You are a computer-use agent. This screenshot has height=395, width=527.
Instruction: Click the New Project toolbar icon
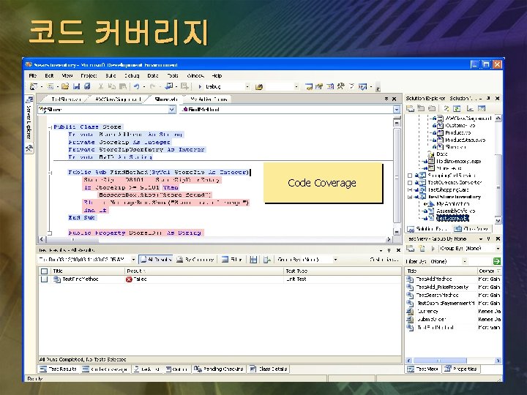(x=33, y=86)
